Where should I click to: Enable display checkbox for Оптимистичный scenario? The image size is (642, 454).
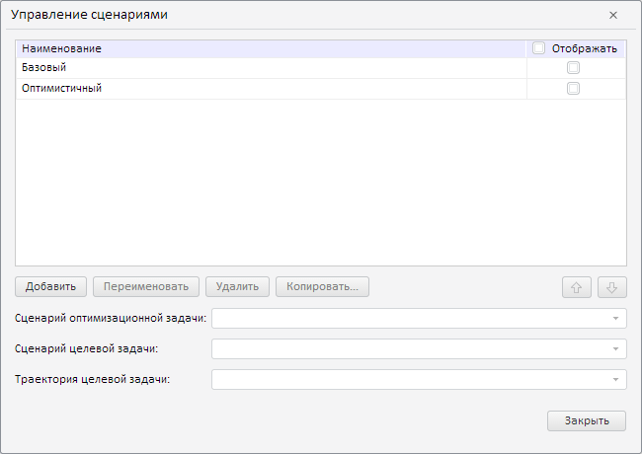pos(573,88)
